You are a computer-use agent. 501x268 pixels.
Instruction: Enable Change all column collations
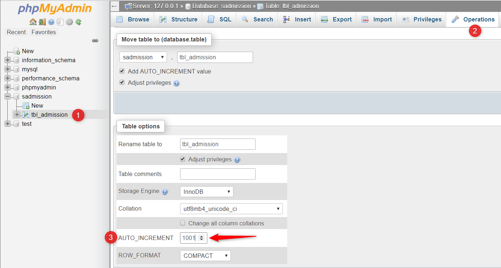(183, 223)
